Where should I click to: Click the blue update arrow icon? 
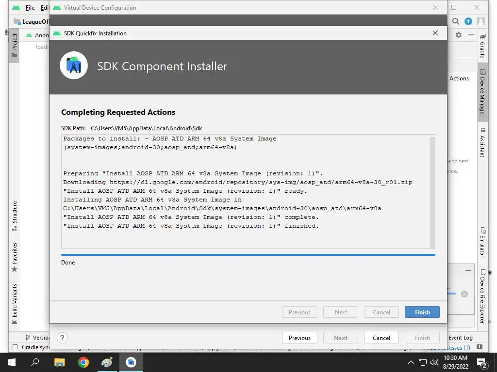pos(468,21)
